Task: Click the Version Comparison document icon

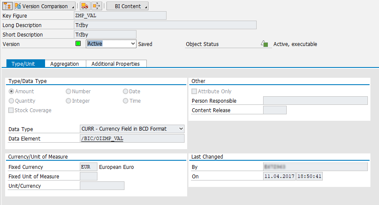Action: point(18,6)
